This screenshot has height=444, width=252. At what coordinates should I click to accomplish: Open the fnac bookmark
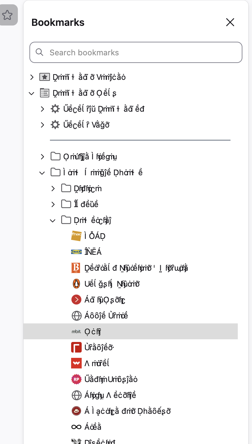(95, 236)
